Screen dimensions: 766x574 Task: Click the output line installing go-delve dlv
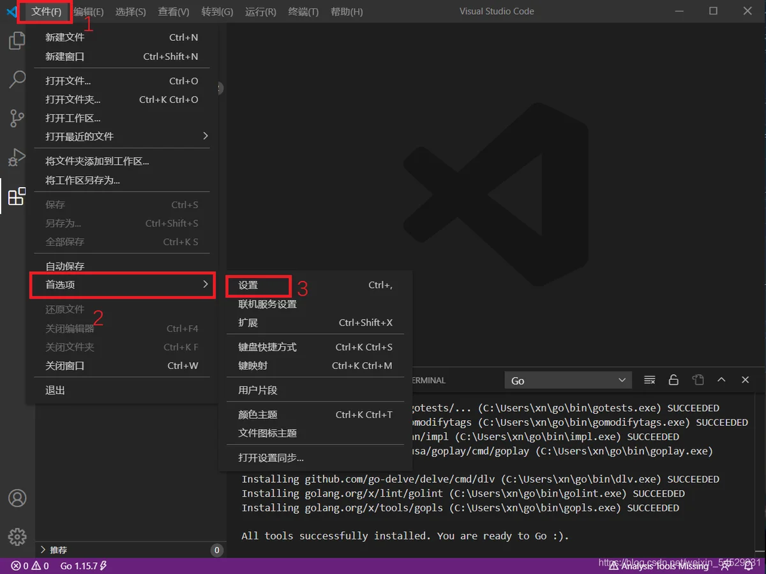480,479
